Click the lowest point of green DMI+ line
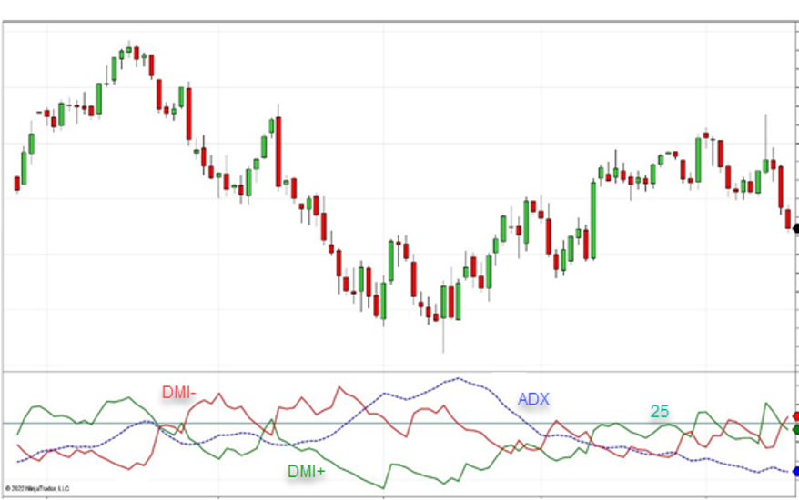The height and width of the screenshot is (500, 799). click(383, 488)
